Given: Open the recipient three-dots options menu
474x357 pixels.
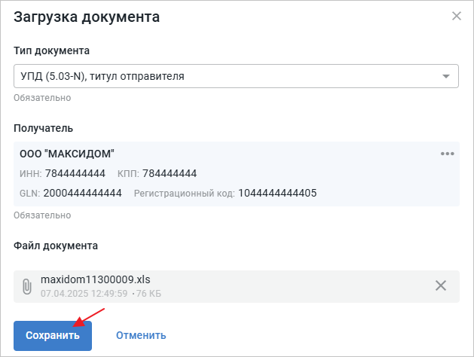Looking at the screenshot, I should click(448, 154).
